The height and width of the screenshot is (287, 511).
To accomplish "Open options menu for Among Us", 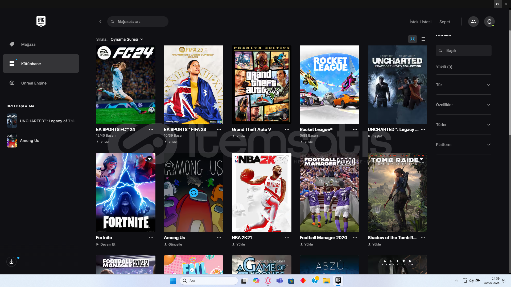I will [219, 238].
